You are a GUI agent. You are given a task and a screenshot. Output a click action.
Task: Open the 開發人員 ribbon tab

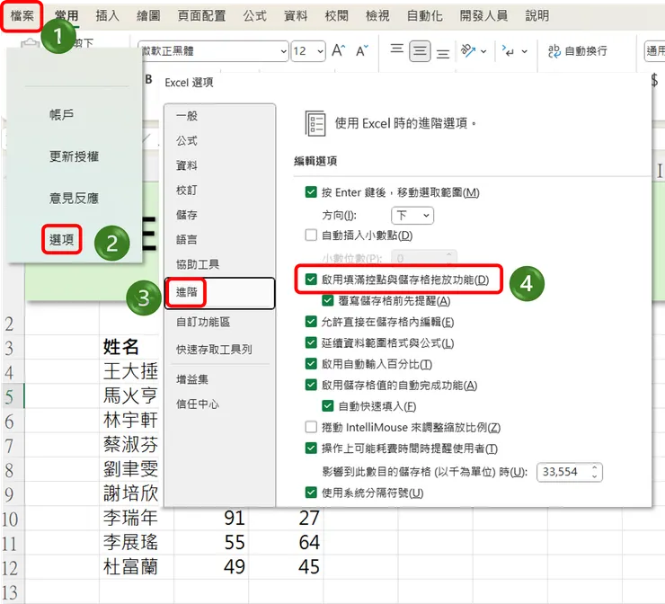pyautogui.click(x=483, y=16)
